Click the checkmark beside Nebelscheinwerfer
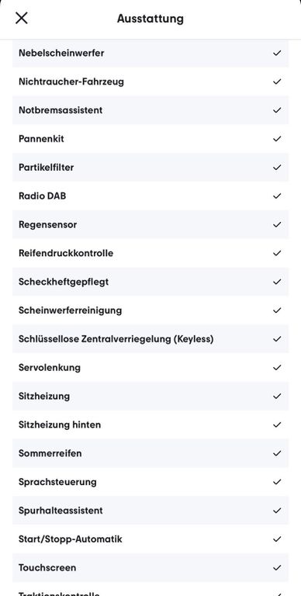The height and width of the screenshot is (596, 301). (277, 53)
